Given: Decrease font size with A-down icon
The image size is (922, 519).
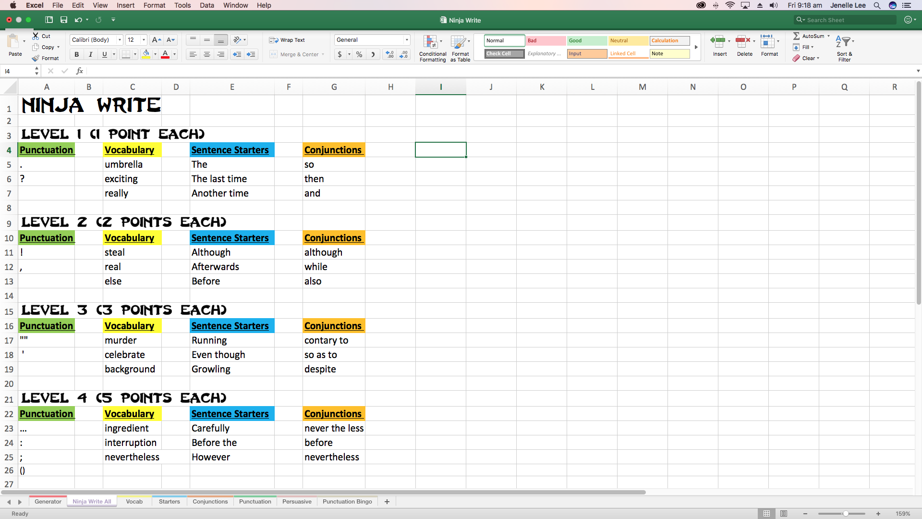Looking at the screenshot, I should 170,40.
